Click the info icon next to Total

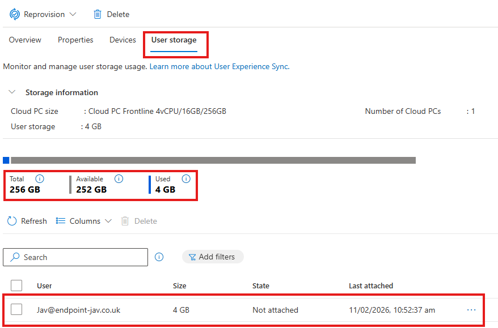point(40,179)
